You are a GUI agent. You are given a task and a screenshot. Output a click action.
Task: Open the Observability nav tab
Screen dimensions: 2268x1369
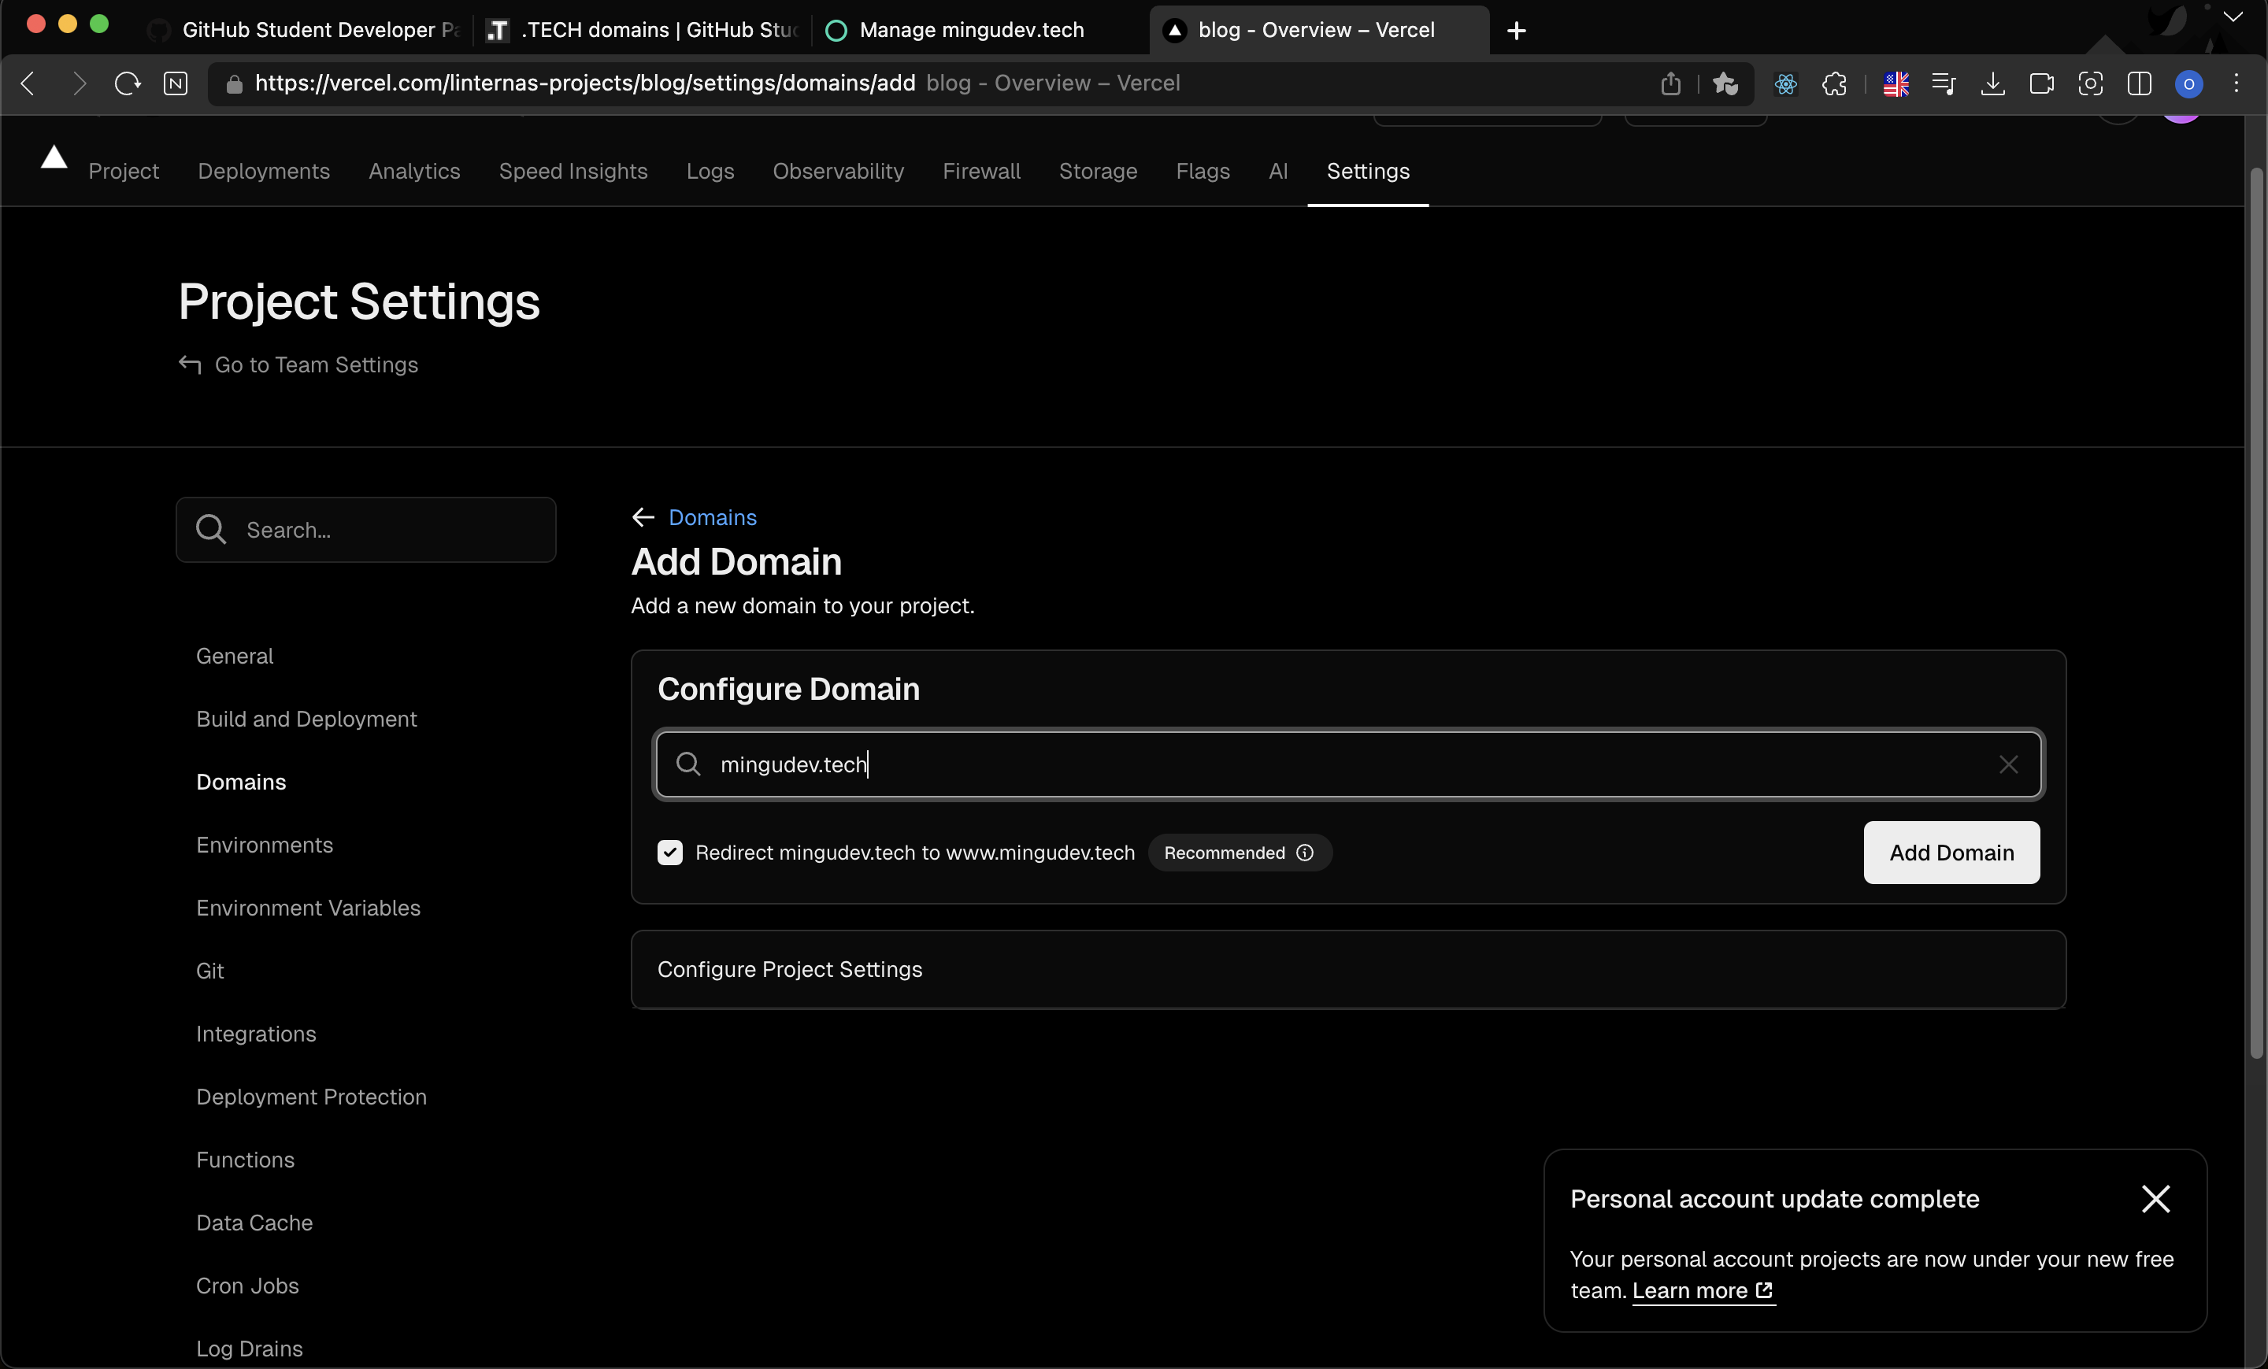pos(838,171)
